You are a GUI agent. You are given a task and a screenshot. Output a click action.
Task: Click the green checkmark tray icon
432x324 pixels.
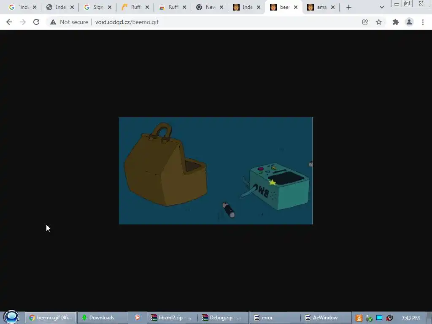[x=369, y=318]
